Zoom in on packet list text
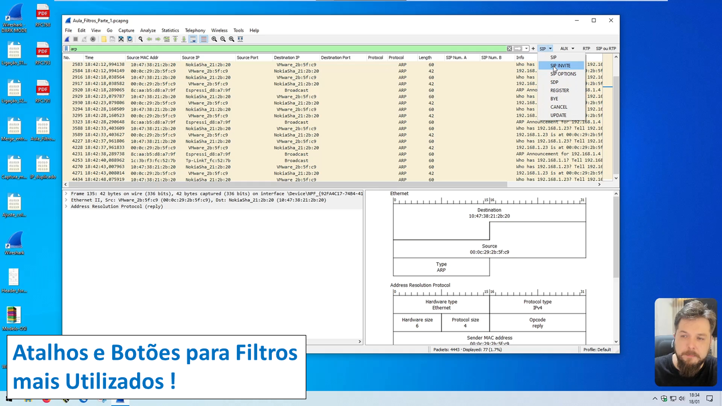 214,39
